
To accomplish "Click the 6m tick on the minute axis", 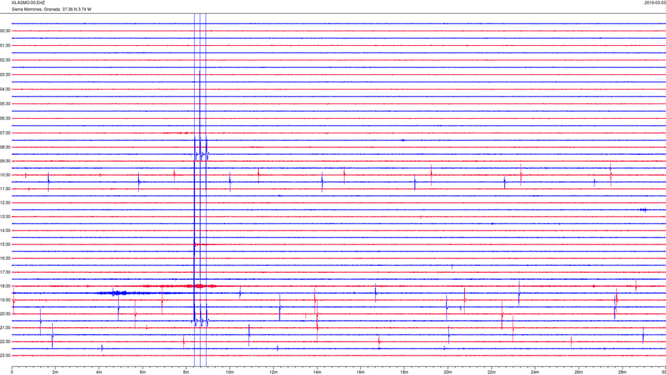I will click(143, 372).
